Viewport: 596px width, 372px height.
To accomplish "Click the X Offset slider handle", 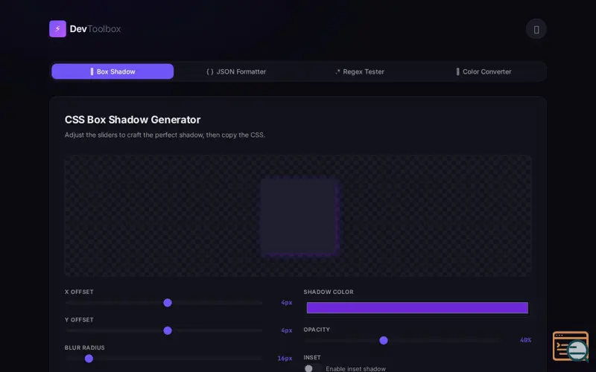I will [x=168, y=303].
